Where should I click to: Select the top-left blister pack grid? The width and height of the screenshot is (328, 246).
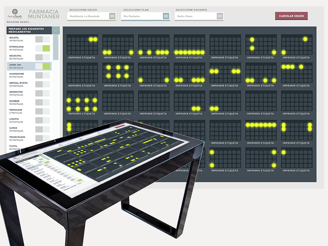(x=82, y=45)
